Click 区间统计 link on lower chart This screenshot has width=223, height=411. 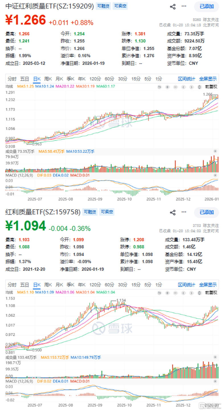click(187, 285)
